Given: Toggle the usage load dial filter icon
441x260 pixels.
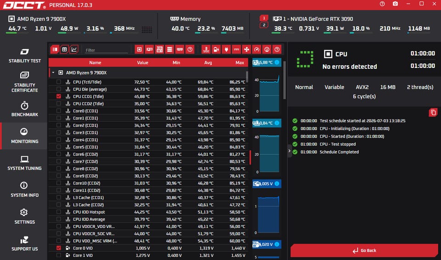Looking at the screenshot, I should 267,50.
